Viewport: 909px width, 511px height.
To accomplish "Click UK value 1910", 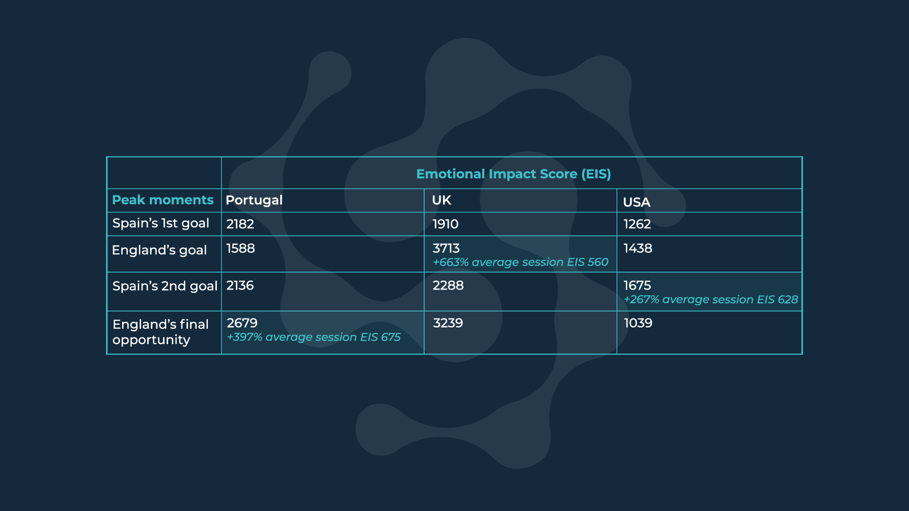I will [x=445, y=224].
